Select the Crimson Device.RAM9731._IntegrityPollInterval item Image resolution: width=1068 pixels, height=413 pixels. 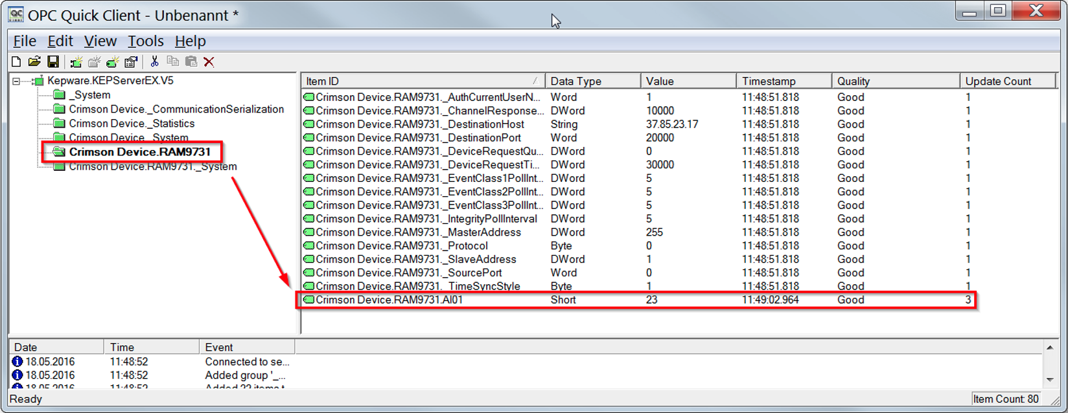click(426, 219)
